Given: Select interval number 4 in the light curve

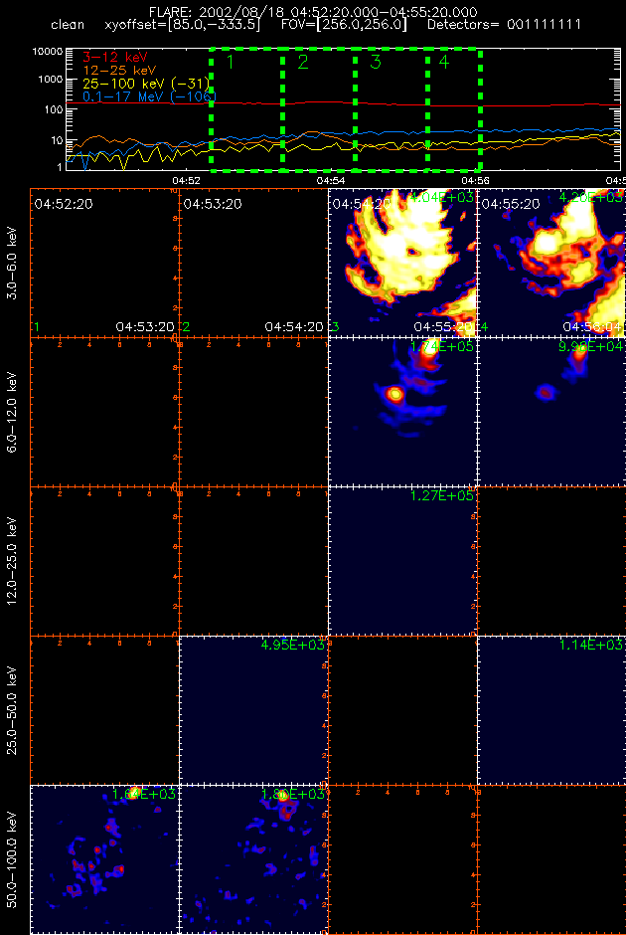Looking at the screenshot, I should tap(444, 62).
